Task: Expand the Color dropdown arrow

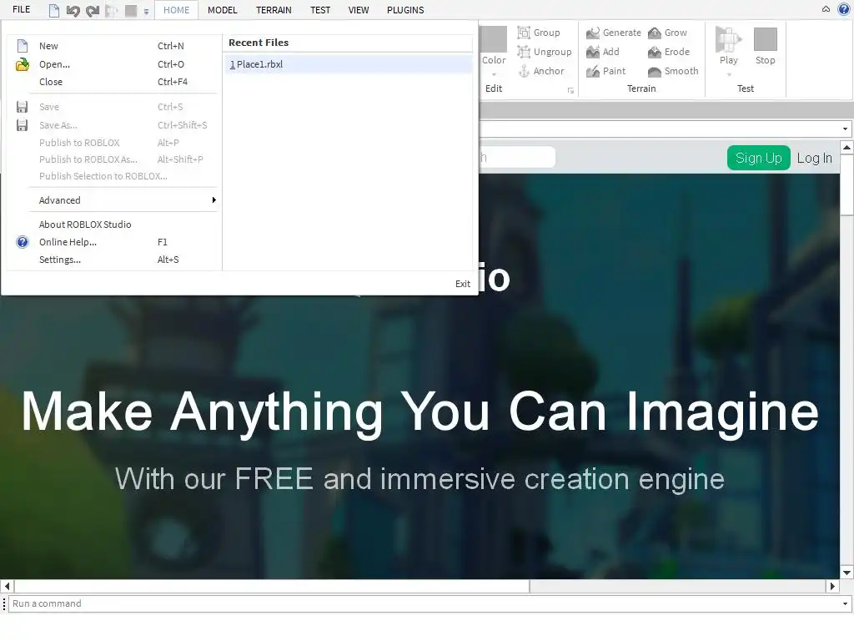Action: [494, 74]
